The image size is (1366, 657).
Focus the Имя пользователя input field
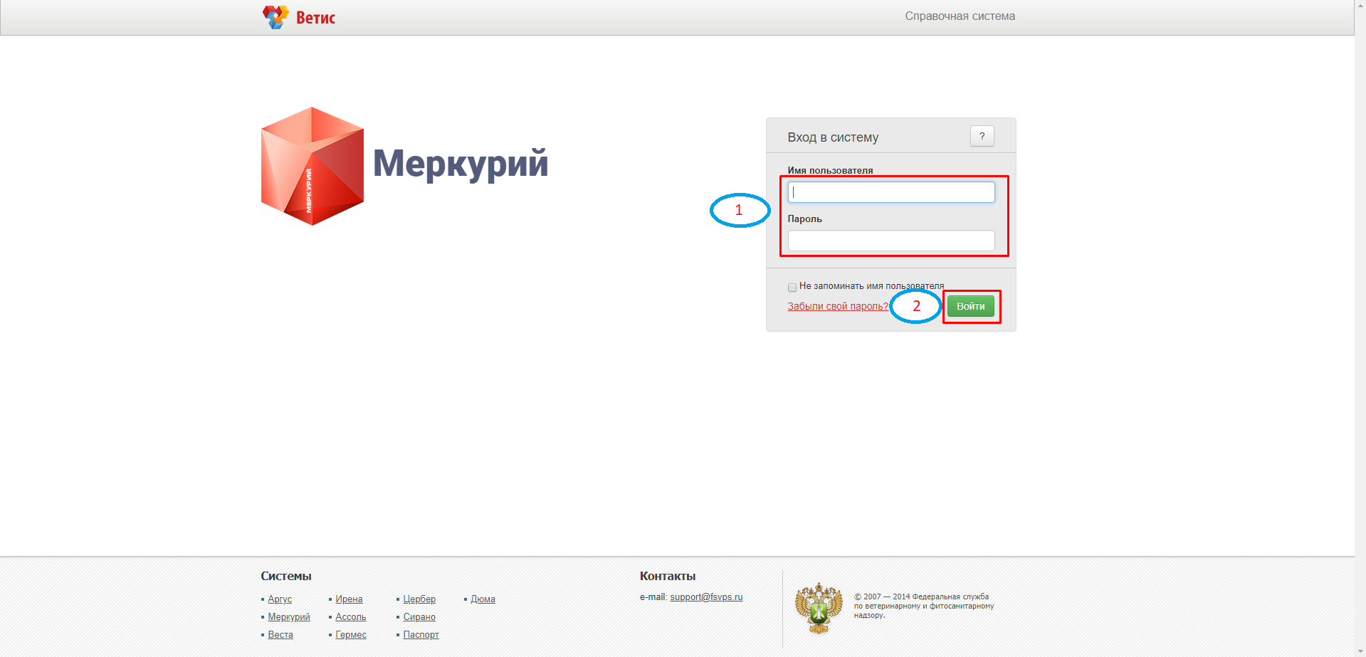[891, 192]
